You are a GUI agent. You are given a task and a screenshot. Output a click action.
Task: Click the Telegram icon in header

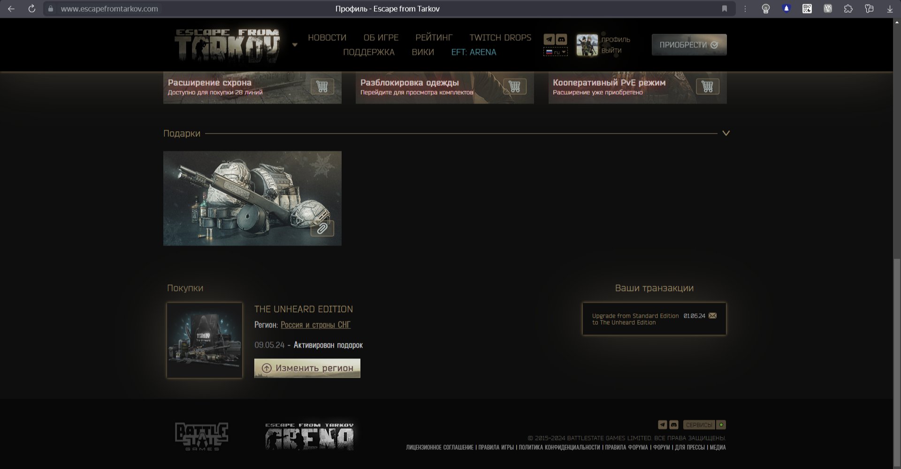549,39
